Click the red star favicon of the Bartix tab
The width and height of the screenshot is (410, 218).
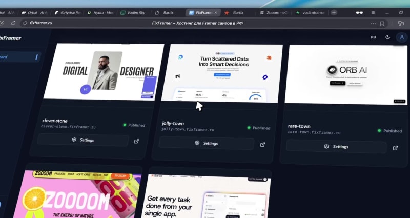pos(227,12)
